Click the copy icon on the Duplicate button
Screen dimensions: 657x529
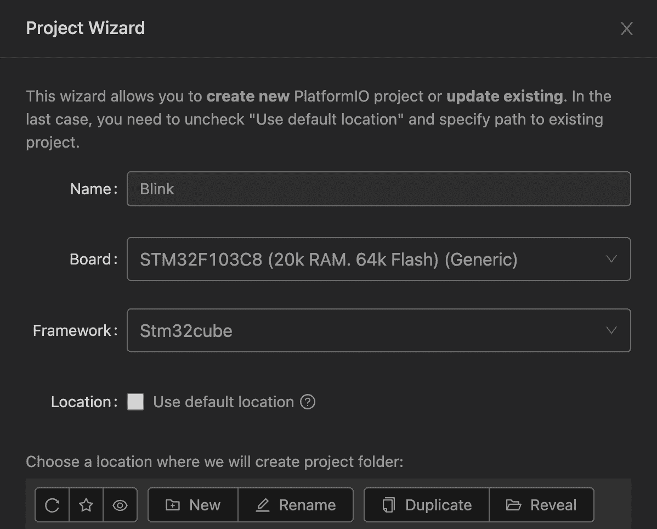point(389,505)
